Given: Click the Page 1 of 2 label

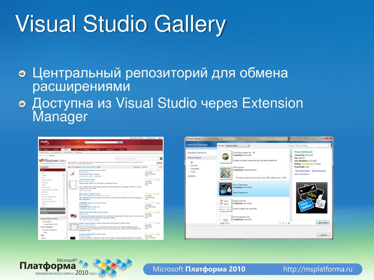Looking at the screenshot, I should click(x=225, y=223).
